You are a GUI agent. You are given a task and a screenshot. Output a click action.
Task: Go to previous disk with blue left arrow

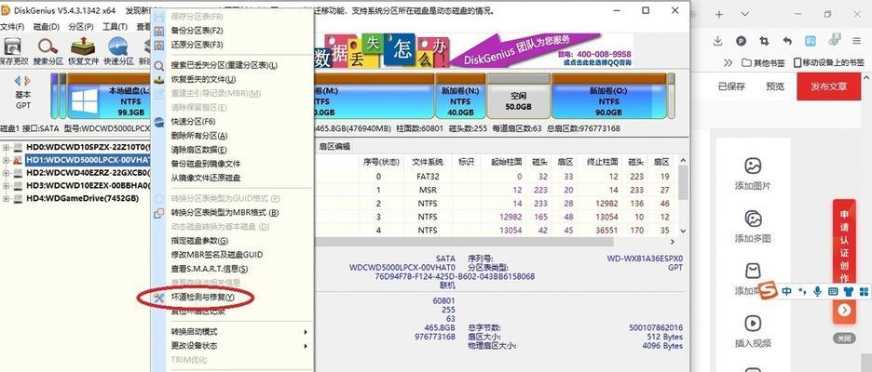18,81
